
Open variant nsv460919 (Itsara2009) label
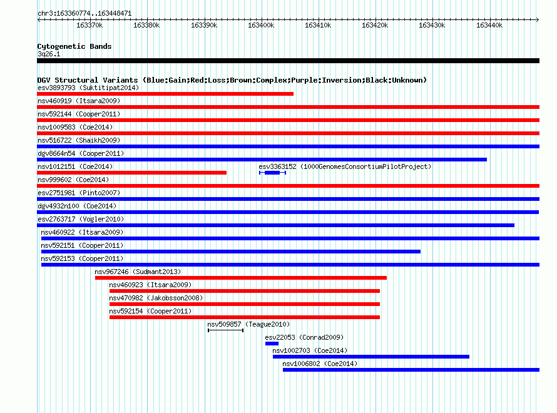pos(79,101)
